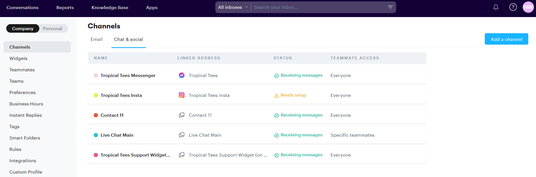Open Teammates settings in sidebar
This screenshot has height=177, width=536.
coord(22,70)
